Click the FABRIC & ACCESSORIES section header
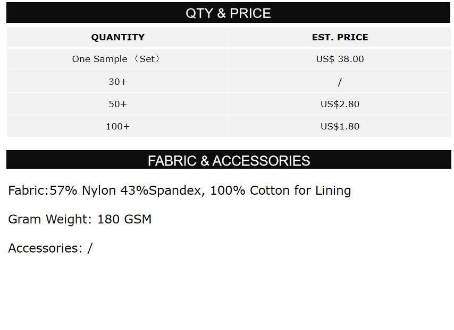 click(x=229, y=161)
